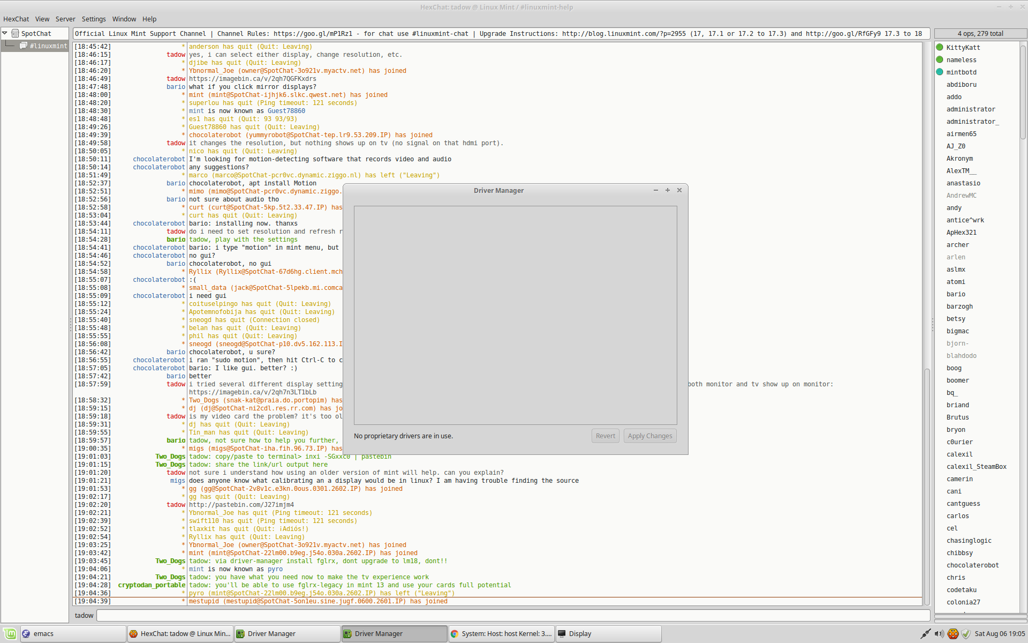Select user calexil_SteamBox in user list
1028x643 pixels.
click(x=976, y=466)
